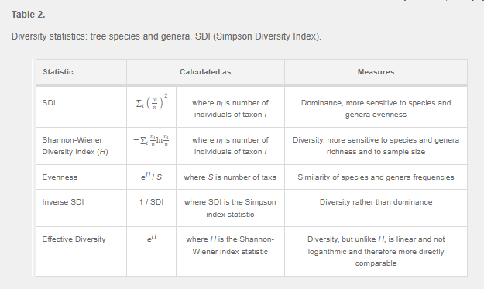Screen dimensions: 484x289
Task: Select the Effective Diversity row label
Action: pyautogui.click(x=74, y=239)
